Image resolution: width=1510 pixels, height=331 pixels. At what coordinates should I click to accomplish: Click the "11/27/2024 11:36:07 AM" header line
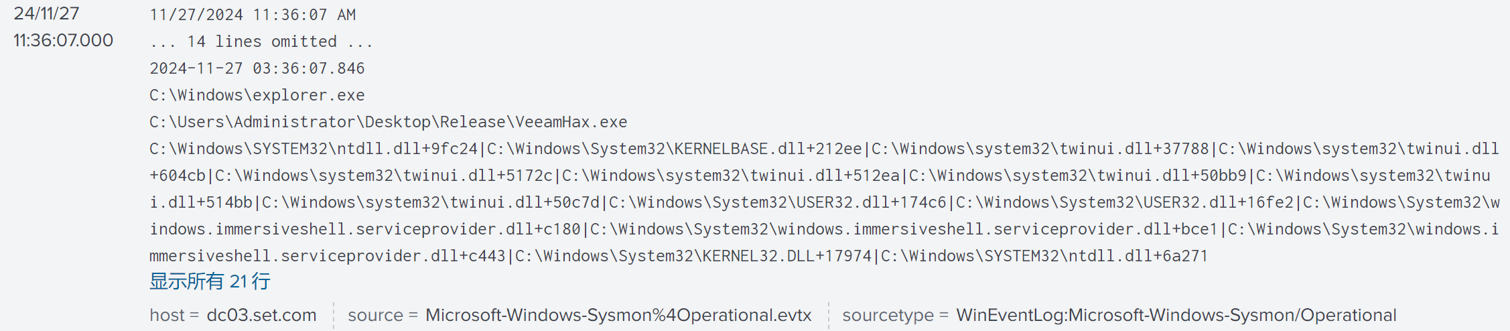[253, 15]
